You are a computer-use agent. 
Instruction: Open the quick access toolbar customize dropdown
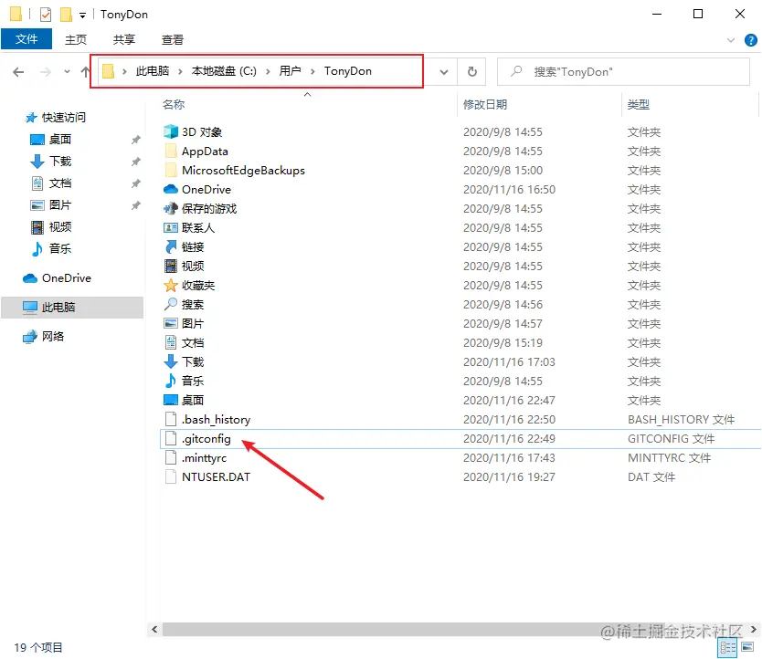(x=82, y=15)
